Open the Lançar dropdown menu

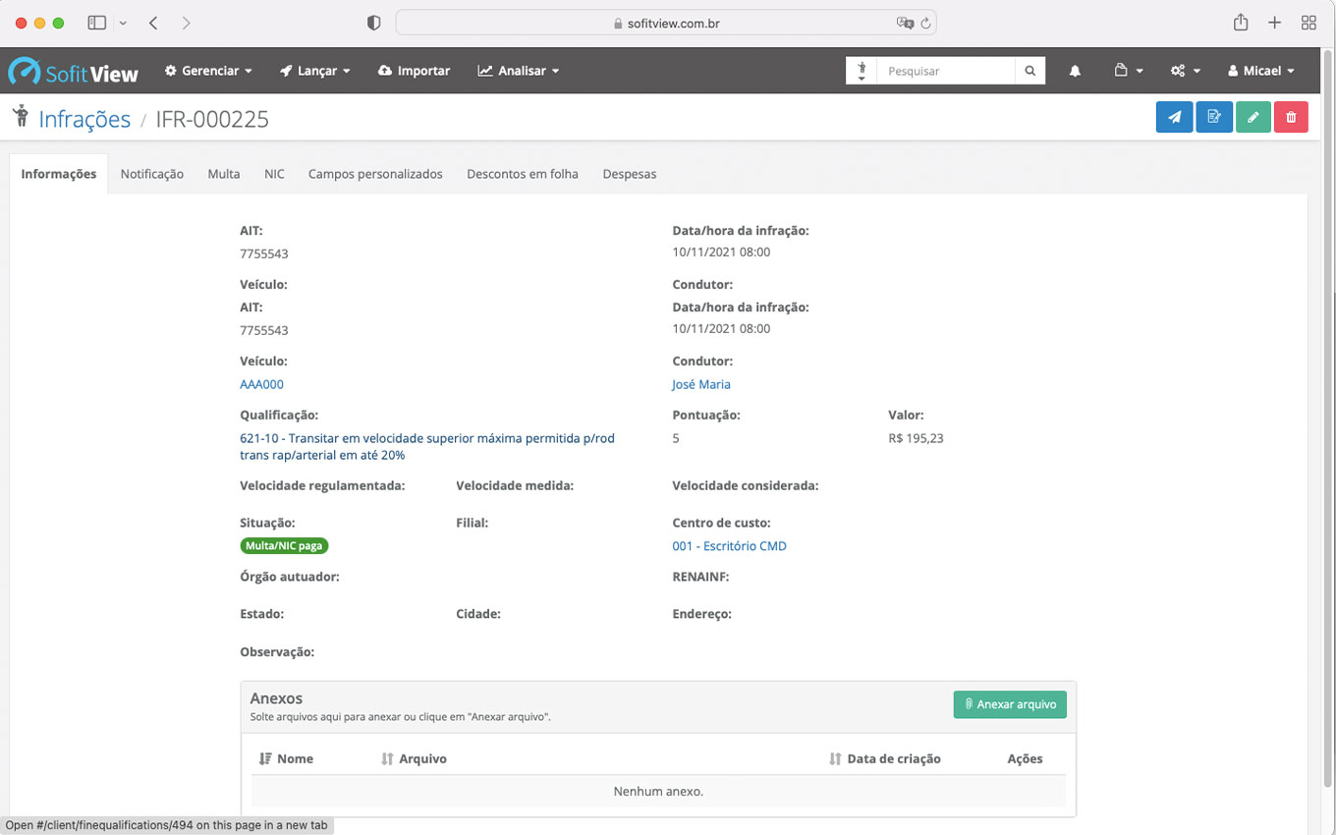[x=315, y=71]
